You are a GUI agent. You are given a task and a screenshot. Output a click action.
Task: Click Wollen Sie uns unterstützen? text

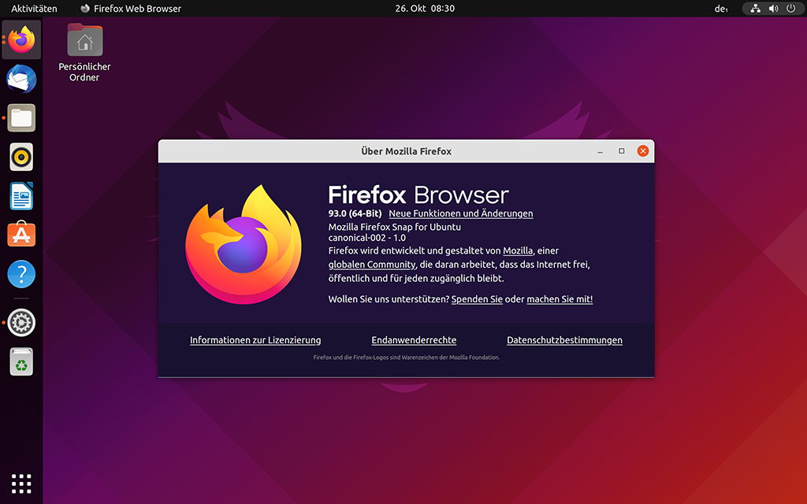point(389,298)
